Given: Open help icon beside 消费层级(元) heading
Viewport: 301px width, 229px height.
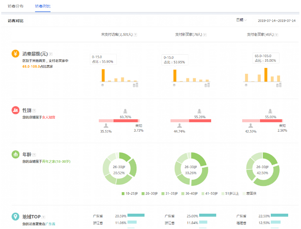Looking at the screenshot, I should click(x=51, y=54).
